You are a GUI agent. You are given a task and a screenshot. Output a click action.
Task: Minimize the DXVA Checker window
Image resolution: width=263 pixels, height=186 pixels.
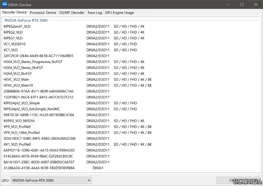[x=228, y=5]
